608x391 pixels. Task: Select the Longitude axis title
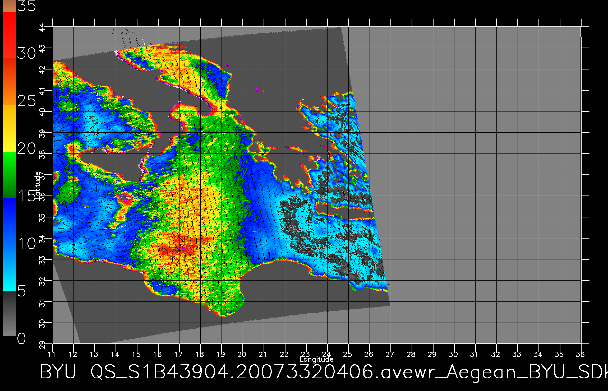(x=316, y=359)
